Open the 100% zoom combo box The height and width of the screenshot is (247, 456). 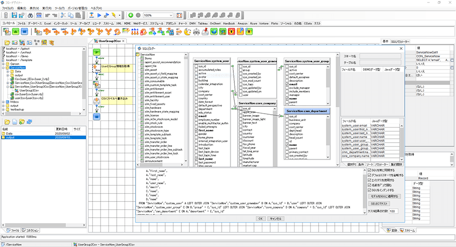tap(158, 15)
